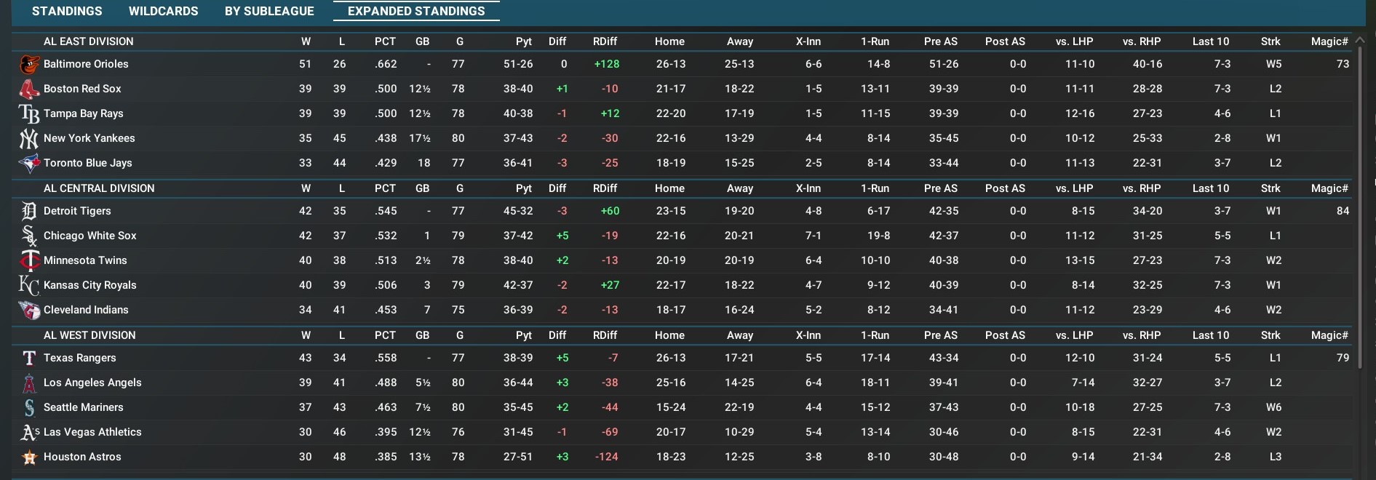Click the Tampa Bay Rays logo
1376x480 pixels.
coord(29,113)
